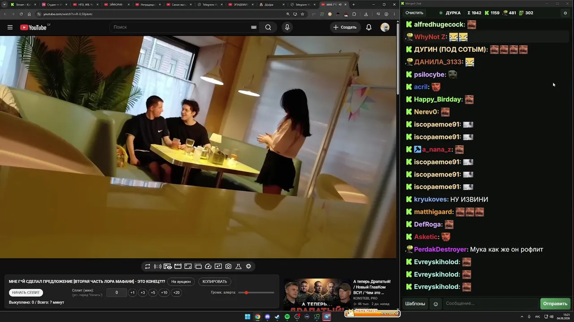This screenshot has width=574, height=322.
Task: Take a screenshot with the camera icon
Action: coord(228,267)
